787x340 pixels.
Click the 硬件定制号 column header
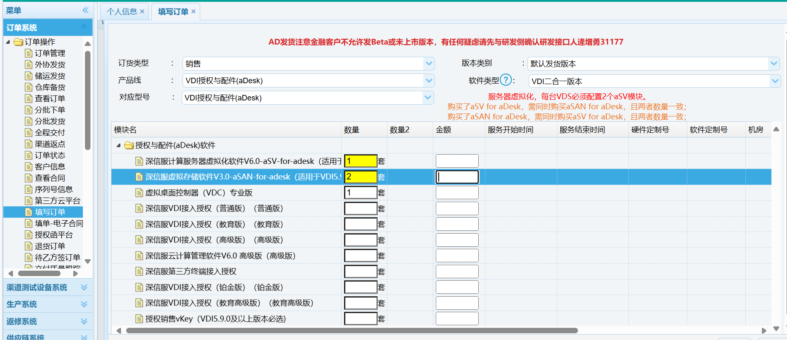658,130
